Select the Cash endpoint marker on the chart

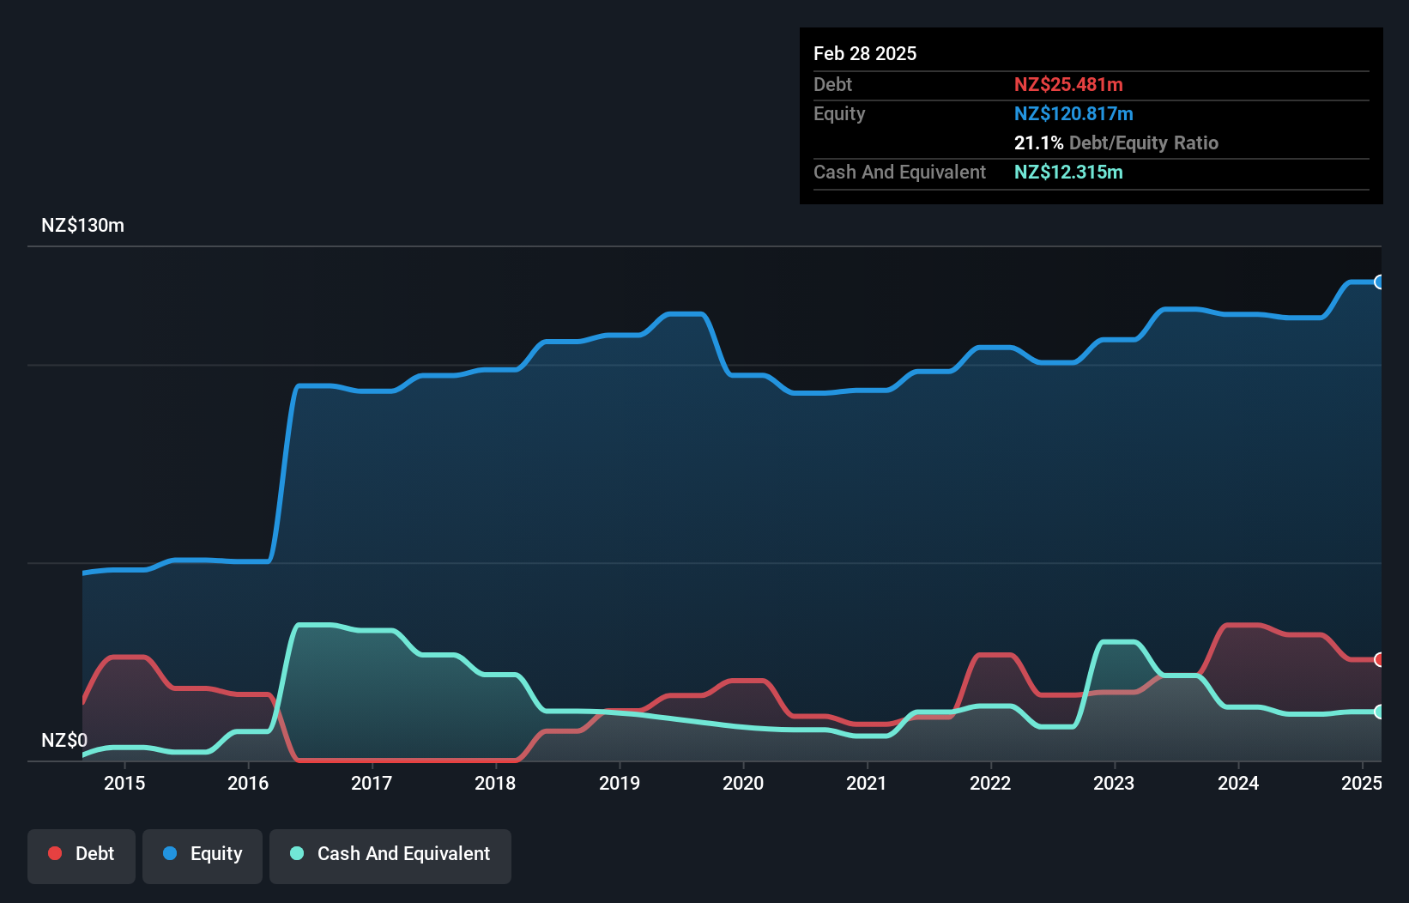pyautogui.click(x=1380, y=712)
